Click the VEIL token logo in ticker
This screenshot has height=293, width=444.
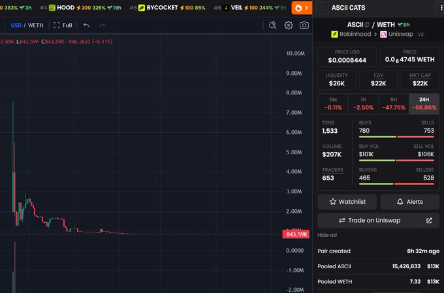tap(226, 8)
